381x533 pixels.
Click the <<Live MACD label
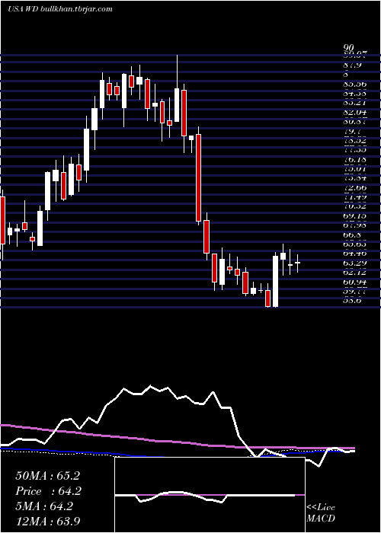point(321,512)
